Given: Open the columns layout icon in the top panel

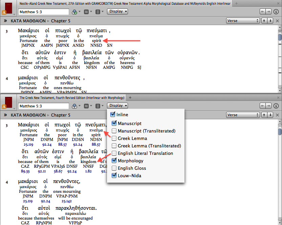Looking at the screenshot, I should [x=97, y=12].
